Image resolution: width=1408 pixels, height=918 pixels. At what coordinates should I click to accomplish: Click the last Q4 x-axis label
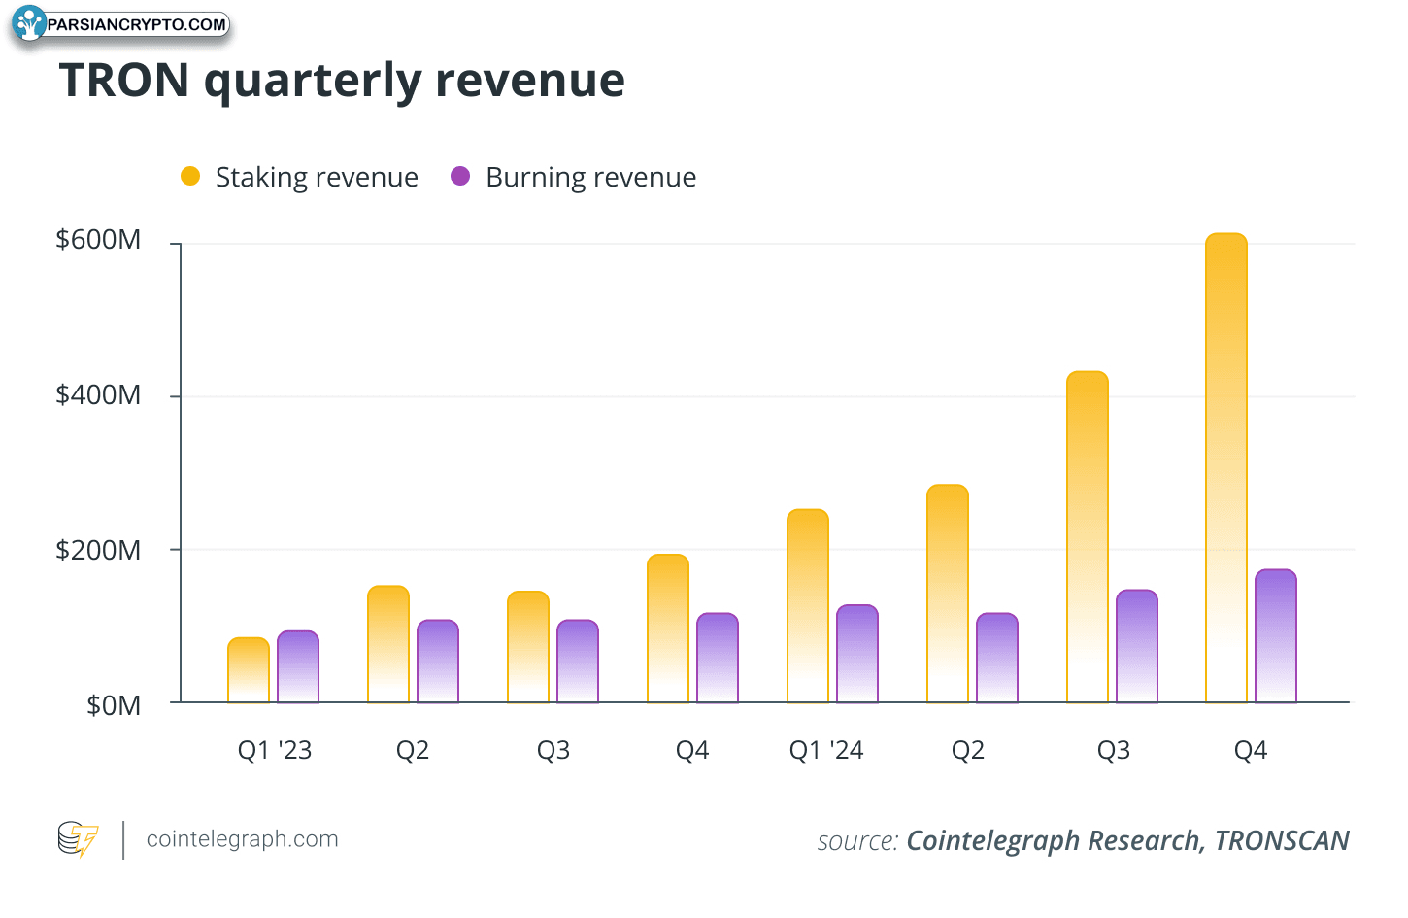click(x=1251, y=750)
